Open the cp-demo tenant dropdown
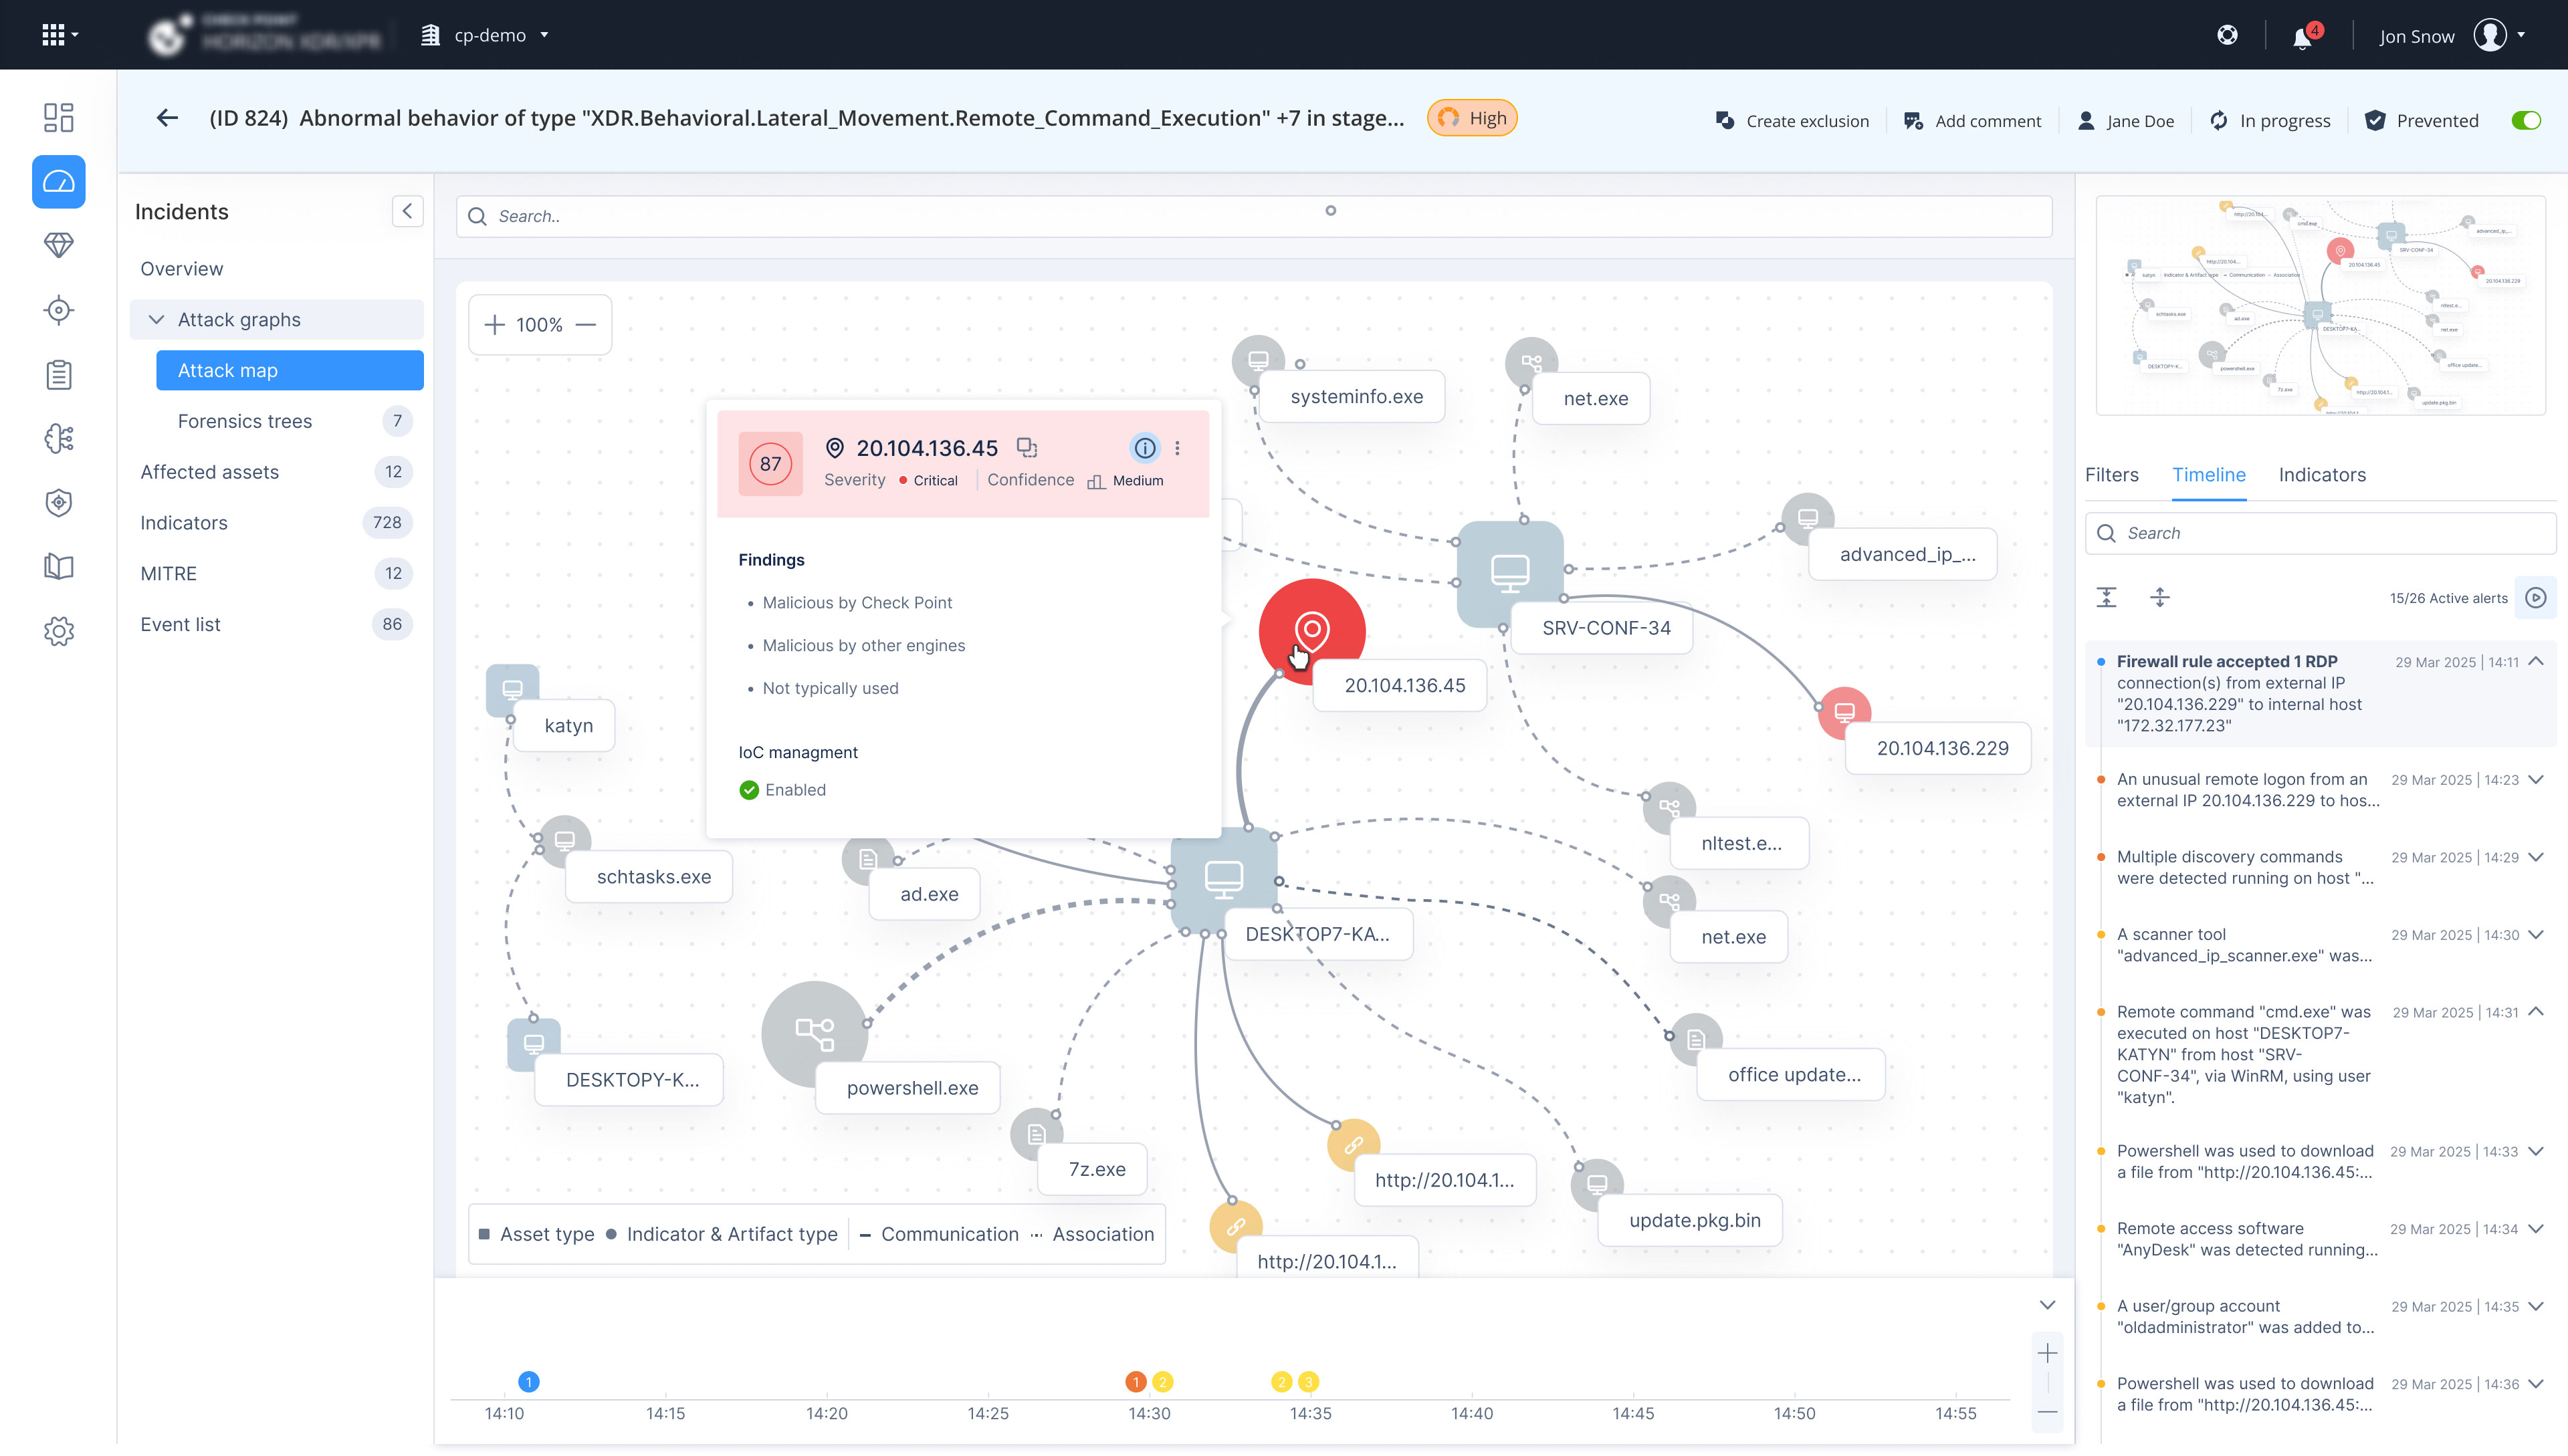This screenshot has width=2568, height=1456. pos(486,35)
